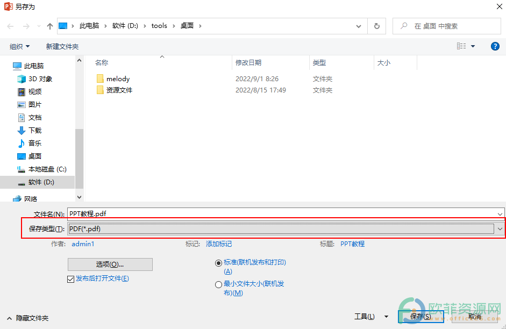
Task: Click 添加标记 to add tags
Action: point(219,244)
